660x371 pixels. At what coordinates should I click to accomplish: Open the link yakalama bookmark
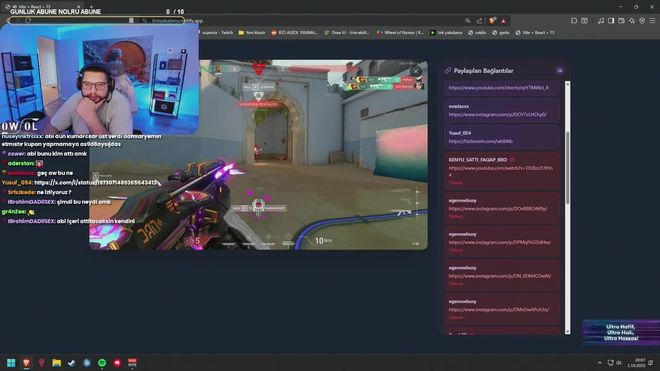click(x=446, y=32)
